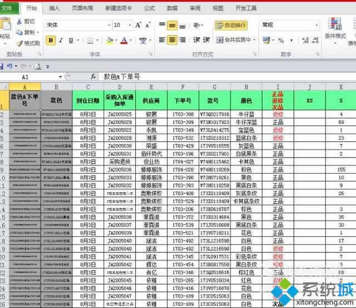Toggle Wrap Text (自动换行)
This screenshot has width=356, height=308.
tap(231, 25)
